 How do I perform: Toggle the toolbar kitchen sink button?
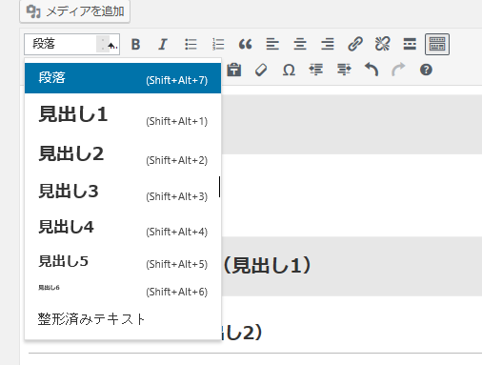click(x=437, y=44)
